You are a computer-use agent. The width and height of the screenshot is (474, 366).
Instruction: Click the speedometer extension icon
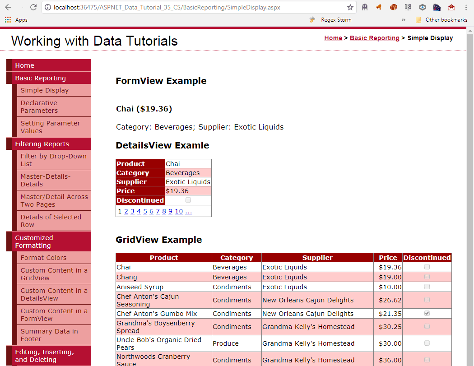(x=437, y=7)
